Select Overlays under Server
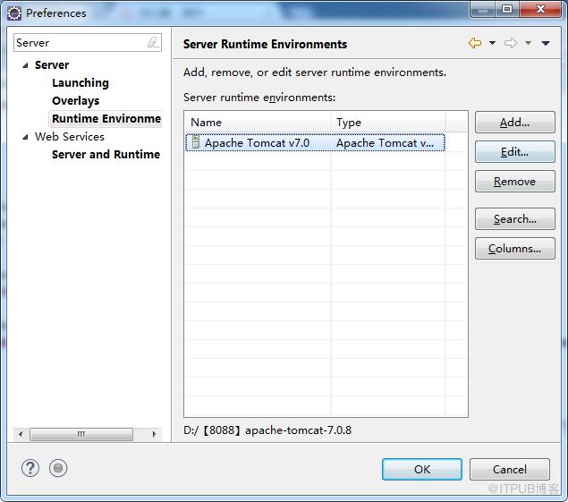The image size is (568, 502). point(76,101)
